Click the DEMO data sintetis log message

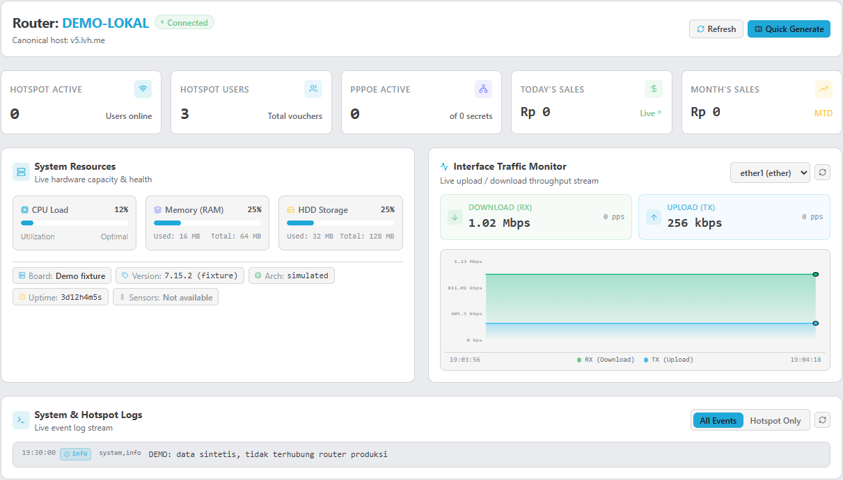268,454
